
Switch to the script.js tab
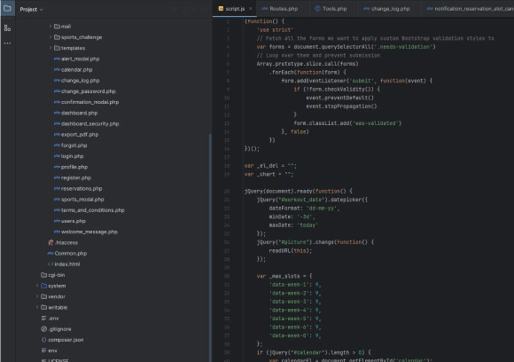(x=235, y=9)
